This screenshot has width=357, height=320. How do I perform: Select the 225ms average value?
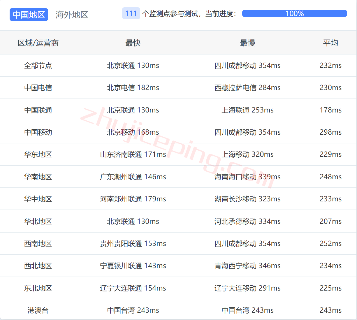point(330,288)
